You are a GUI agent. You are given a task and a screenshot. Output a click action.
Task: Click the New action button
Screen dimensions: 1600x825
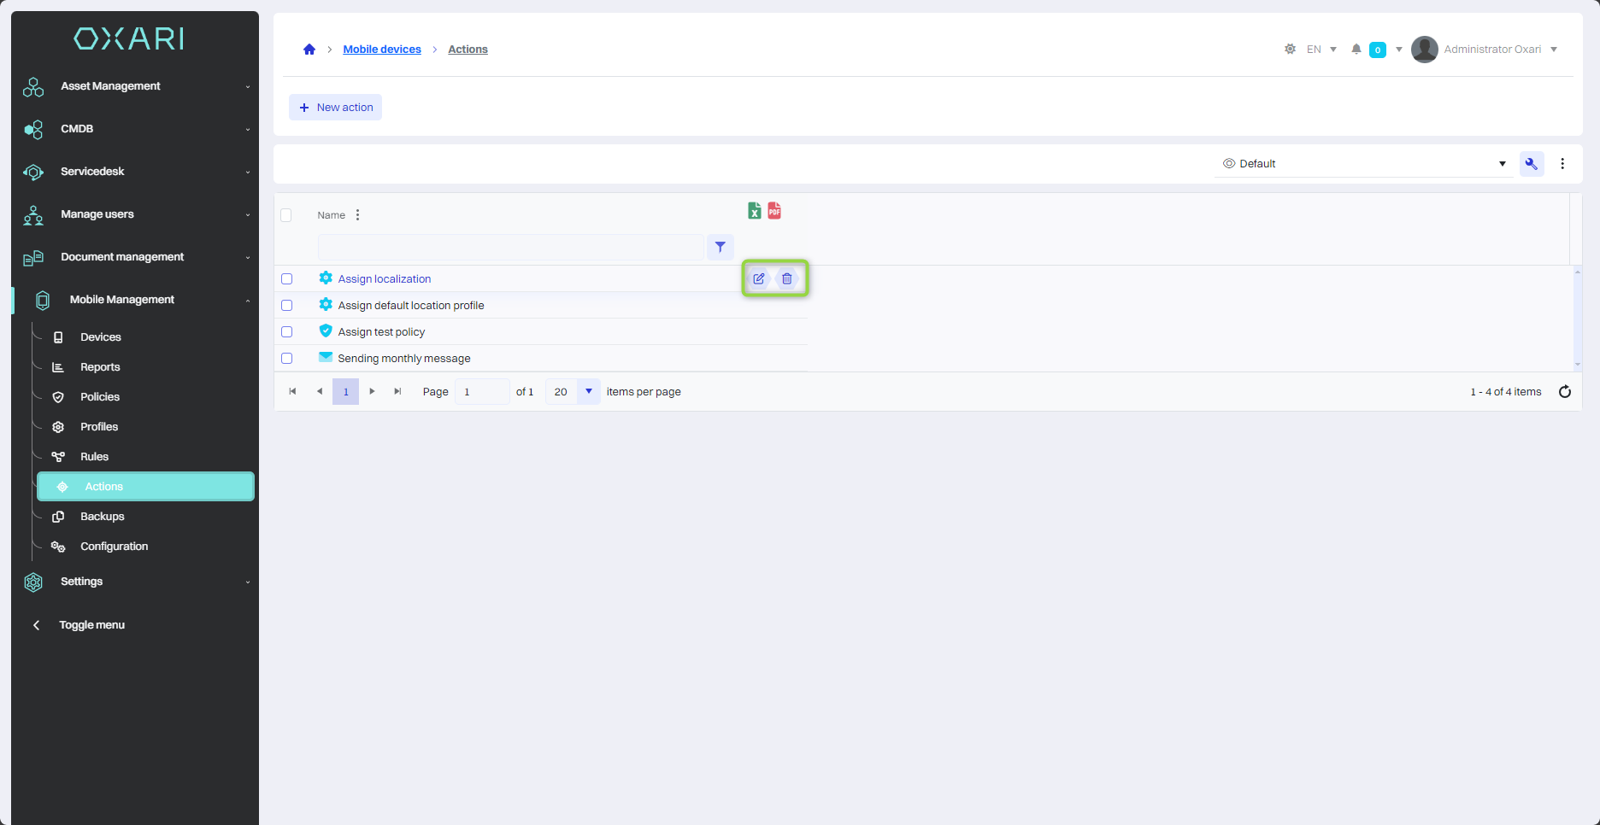336,108
